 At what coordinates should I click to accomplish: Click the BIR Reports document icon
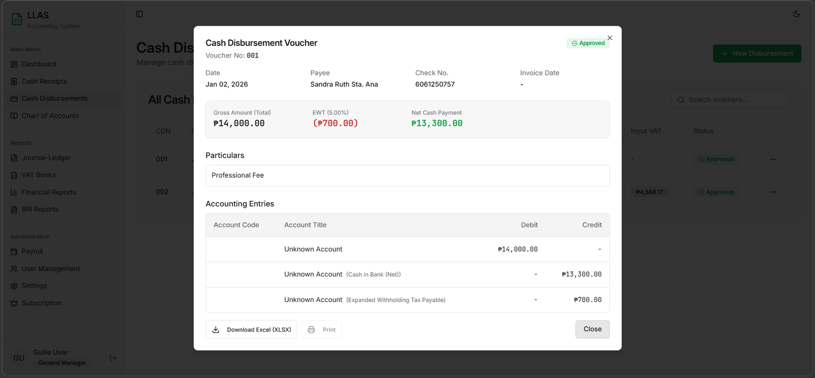[14, 209]
